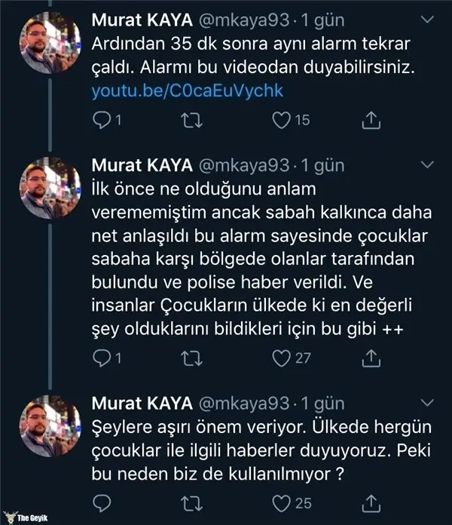This screenshot has width=452, height=525.
Task: Open the avatar beside the "İlk önce" tweet
Action: click(50, 187)
